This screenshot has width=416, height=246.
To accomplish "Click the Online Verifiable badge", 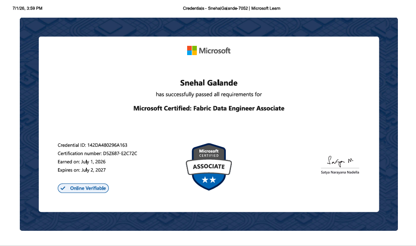I will point(83,188).
